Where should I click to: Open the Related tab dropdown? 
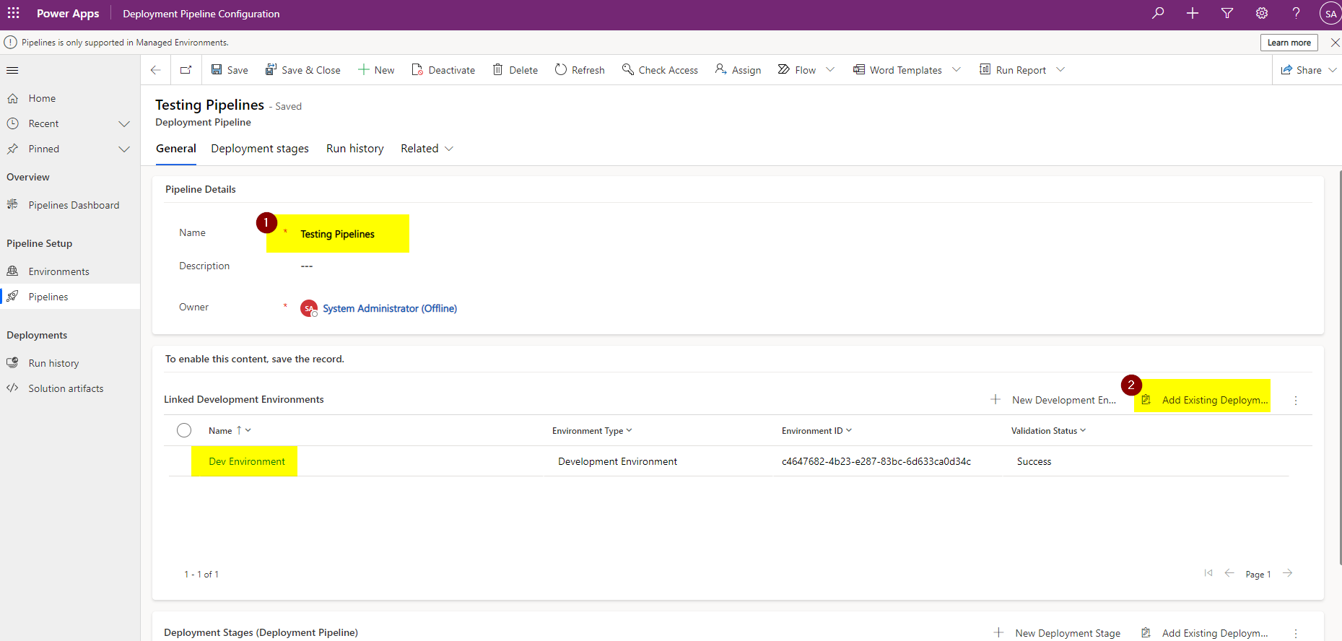[x=427, y=149]
